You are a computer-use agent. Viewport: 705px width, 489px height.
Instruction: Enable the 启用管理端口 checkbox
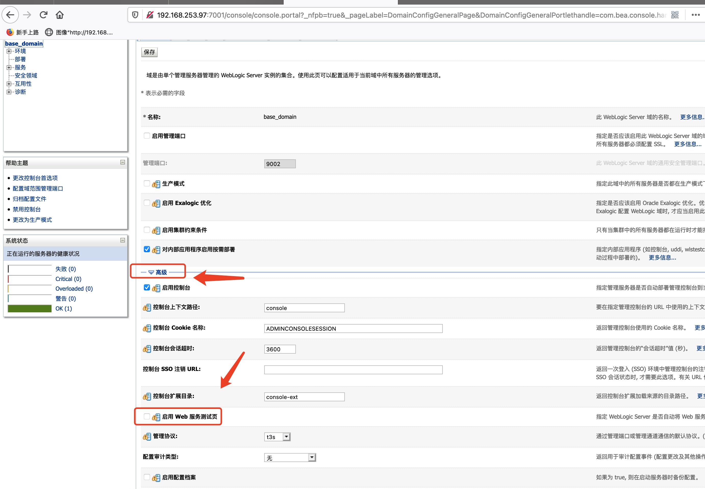pos(147,136)
